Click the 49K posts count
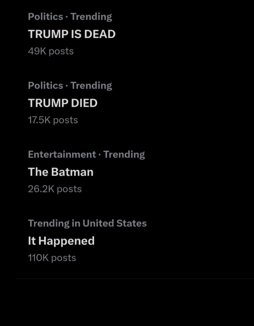The width and height of the screenshot is (254, 326). point(51,51)
